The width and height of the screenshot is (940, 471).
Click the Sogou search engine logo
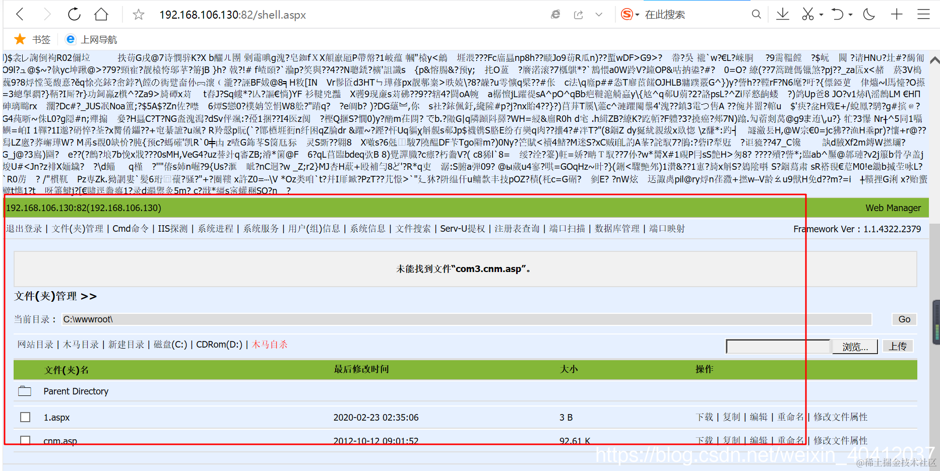pos(626,14)
